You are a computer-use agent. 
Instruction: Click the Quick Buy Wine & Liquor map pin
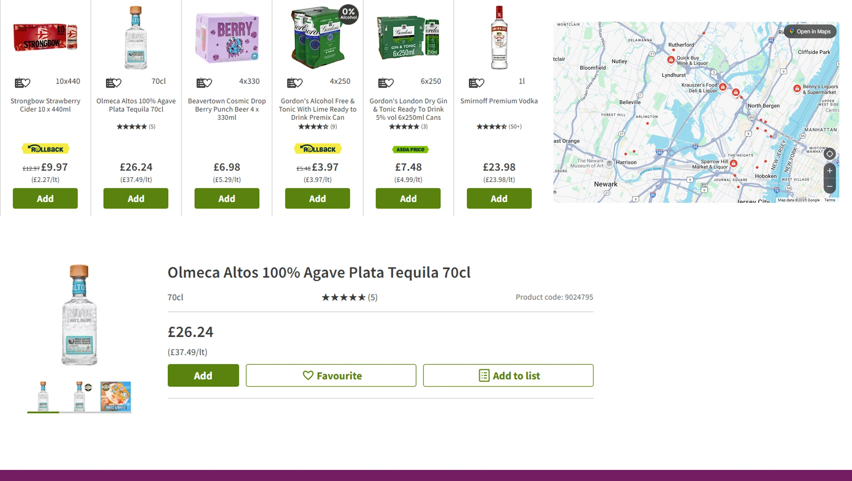point(671,60)
